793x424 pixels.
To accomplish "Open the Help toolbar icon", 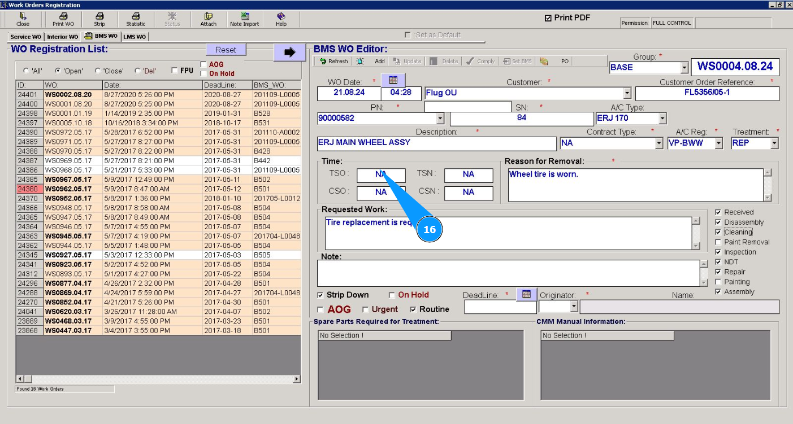I will click(281, 19).
